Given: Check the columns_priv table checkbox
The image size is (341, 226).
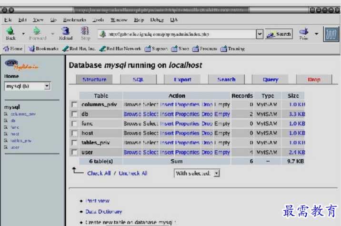Looking at the screenshot, I should pyautogui.click(x=74, y=104).
